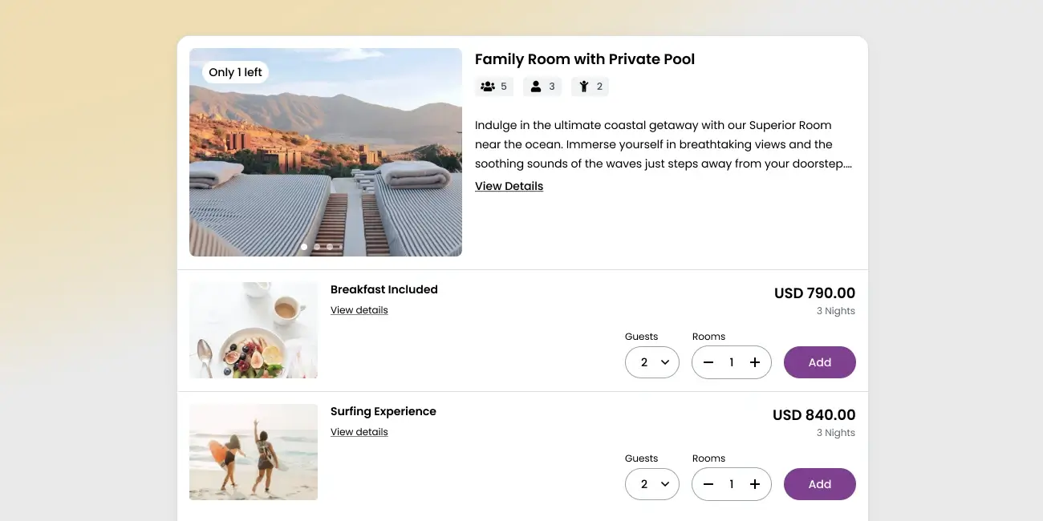This screenshot has height=521, width=1043.
Task: Click the Surfing Experience thumbnail image
Action: pos(254,452)
